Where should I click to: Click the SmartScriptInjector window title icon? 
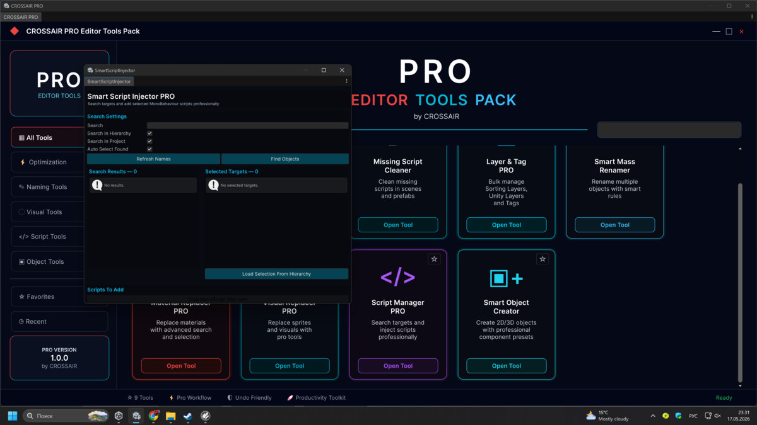pos(90,71)
